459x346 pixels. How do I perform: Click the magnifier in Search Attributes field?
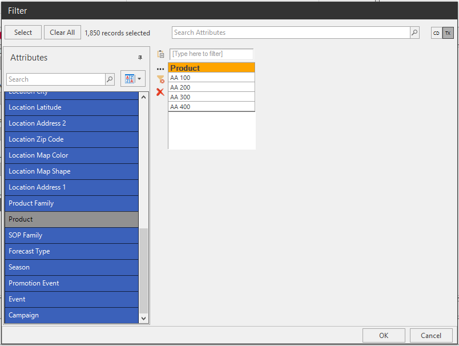(x=414, y=33)
